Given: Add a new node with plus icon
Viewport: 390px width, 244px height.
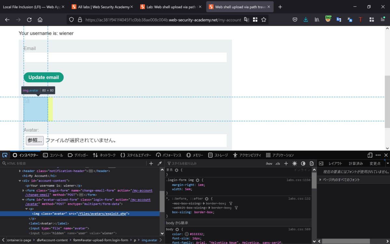Looking at the screenshot, I should [x=151, y=163].
